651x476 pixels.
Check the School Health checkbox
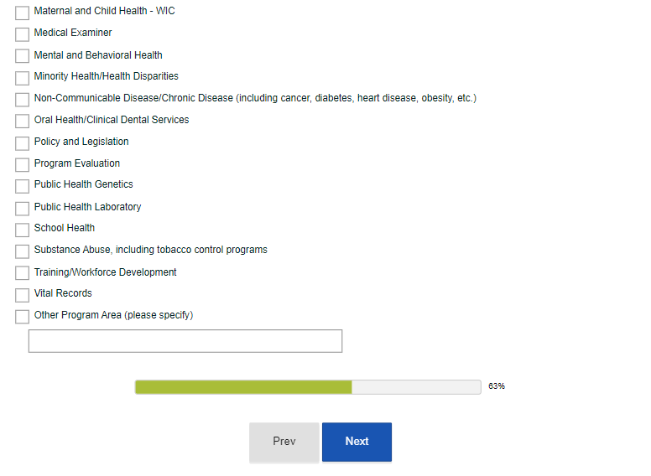pos(22,230)
